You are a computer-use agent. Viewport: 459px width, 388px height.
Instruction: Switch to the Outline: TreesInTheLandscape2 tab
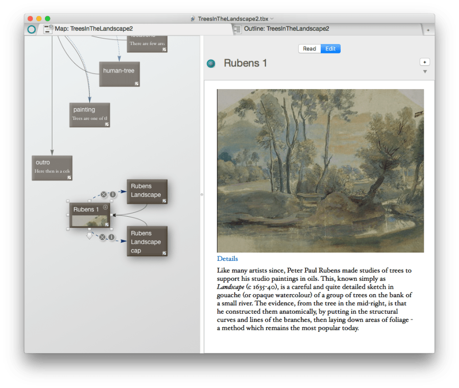point(288,29)
